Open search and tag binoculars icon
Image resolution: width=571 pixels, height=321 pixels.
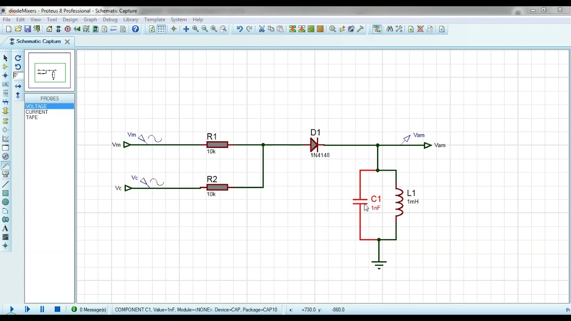tap(390, 29)
